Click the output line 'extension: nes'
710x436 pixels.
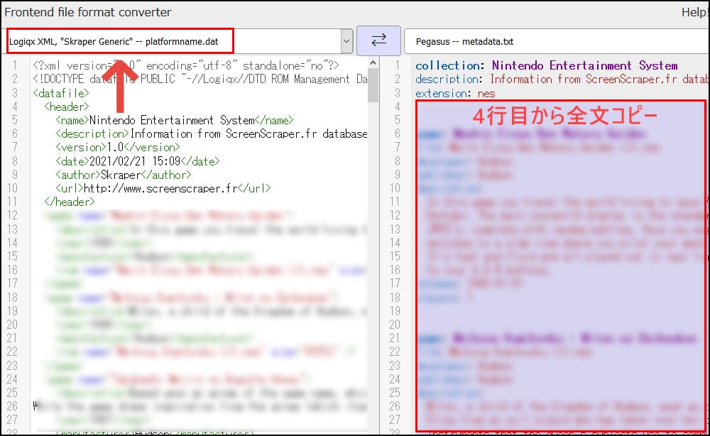click(456, 93)
